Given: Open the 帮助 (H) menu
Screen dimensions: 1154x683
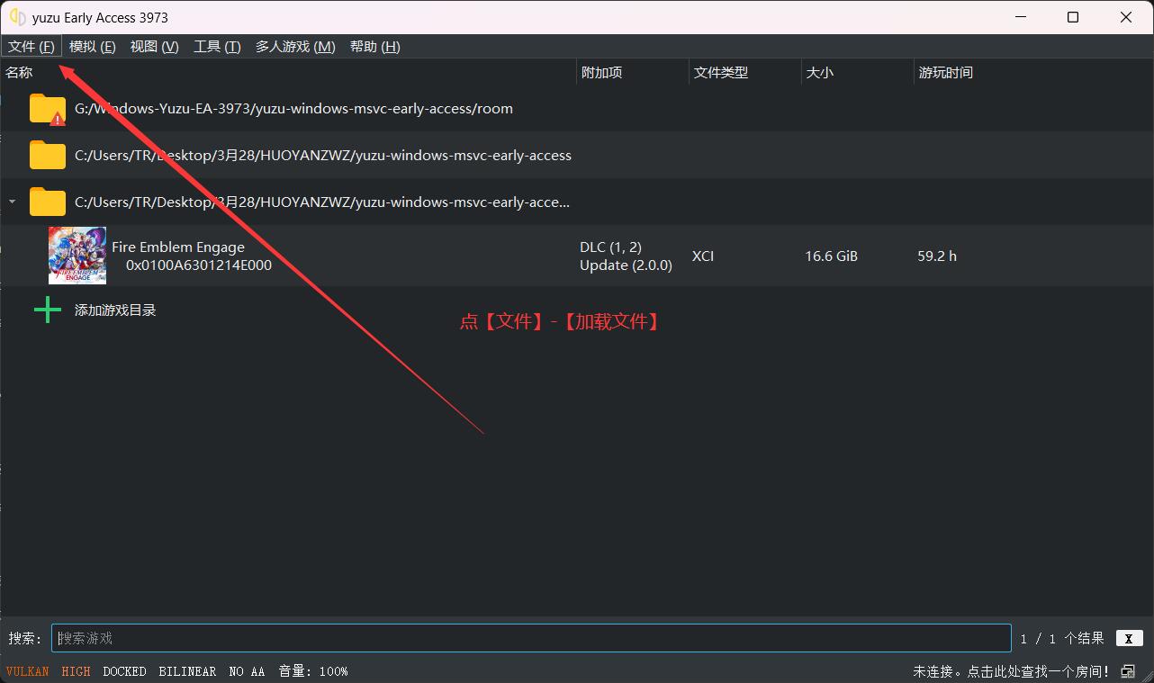Looking at the screenshot, I should tap(374, 47).
